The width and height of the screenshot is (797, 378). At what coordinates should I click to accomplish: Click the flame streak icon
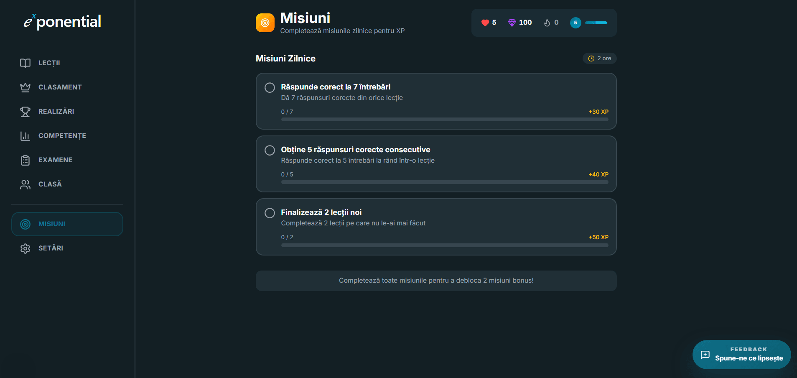pos(547,23)
